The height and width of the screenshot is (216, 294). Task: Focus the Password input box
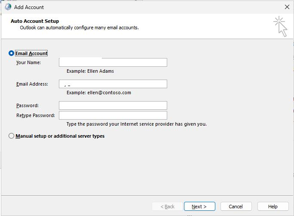(113, 105)
